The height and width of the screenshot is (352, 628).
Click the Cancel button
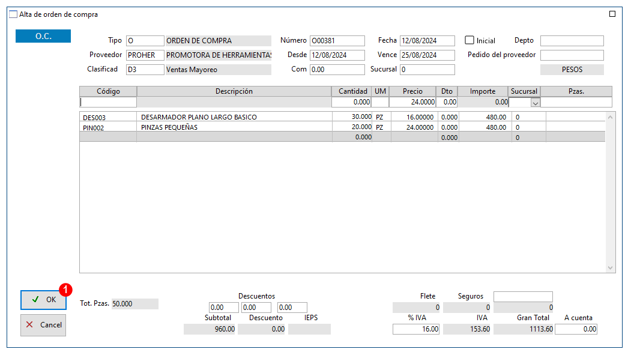(x=43, y=325)
